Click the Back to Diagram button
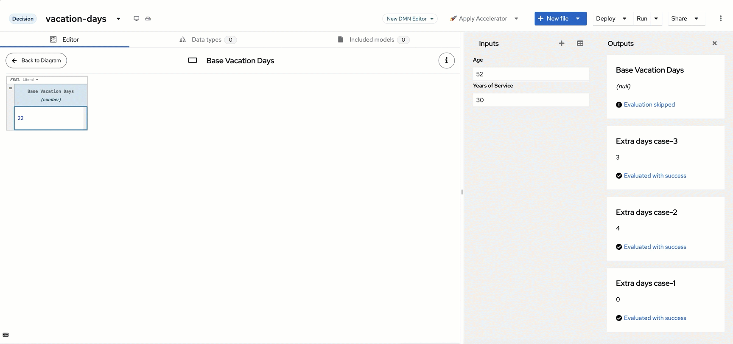The height and width of the screenshot is (344, 733). 36,61
